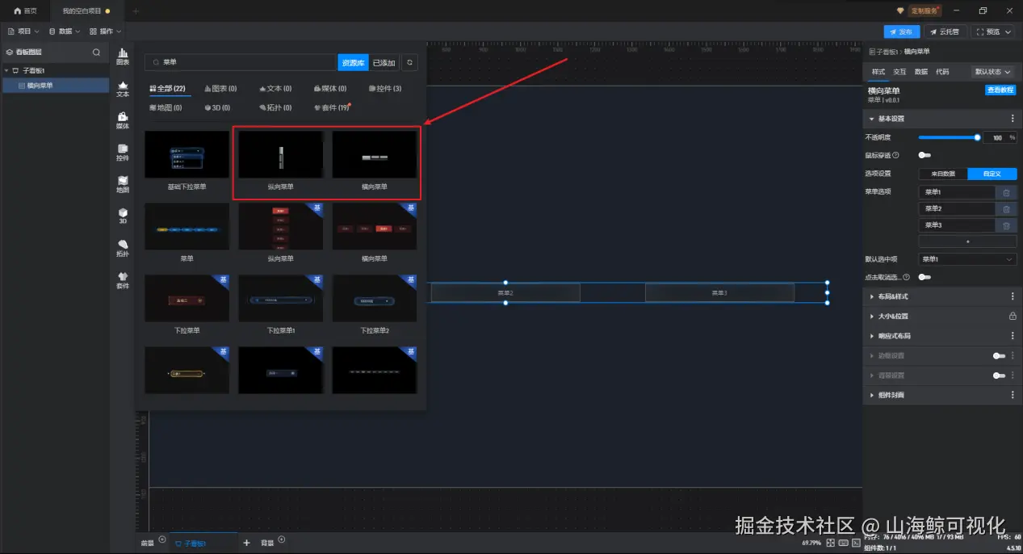Add a new board with plus icon
This screenshot has width=1023, height=554.
pyautogui.click(x=247, y=544)
